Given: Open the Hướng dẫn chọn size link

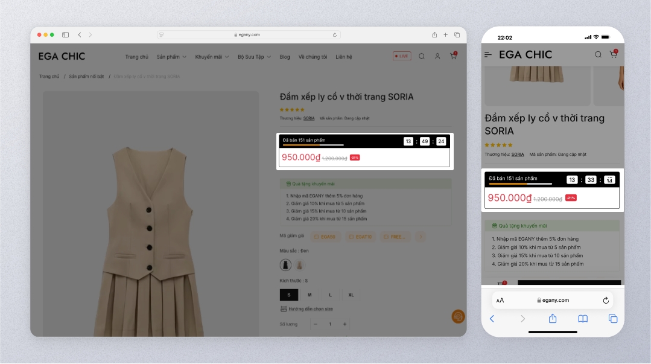Looking at the screenshot, I should tap(306, 309).
